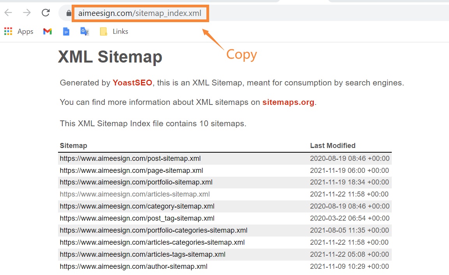Screen dimensions: 449x275
Task: Open the portfolio-sitemap.xml link
Action: (x=136, y=182)
